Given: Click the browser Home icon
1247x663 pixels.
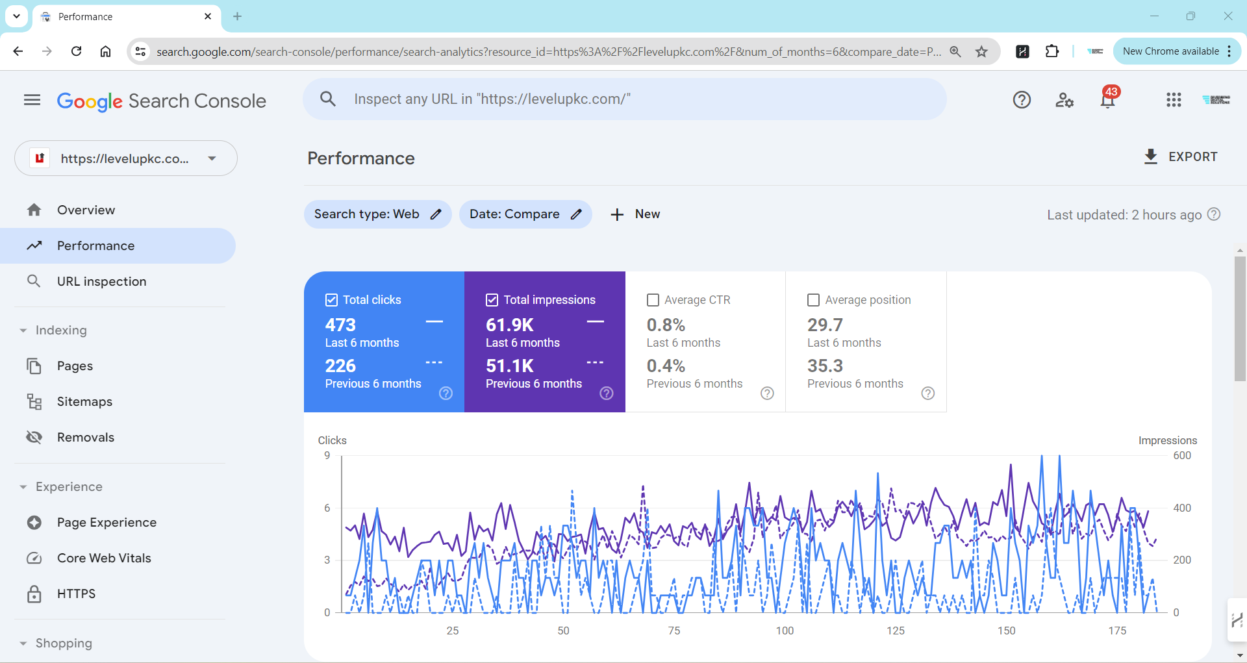Looking at the screenshot, I should tap(105, 51).
